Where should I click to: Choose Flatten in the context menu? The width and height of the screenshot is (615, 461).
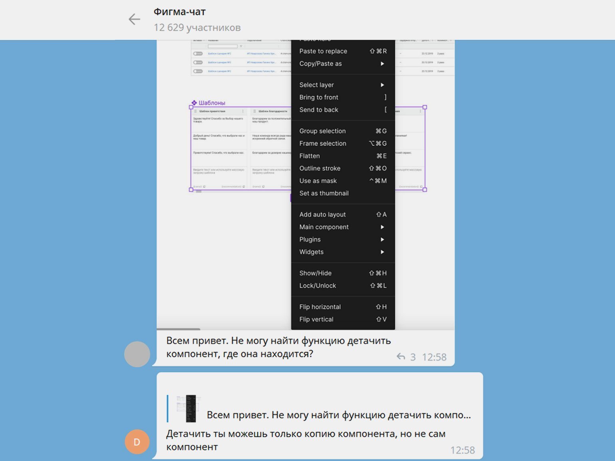click(343, 156)
